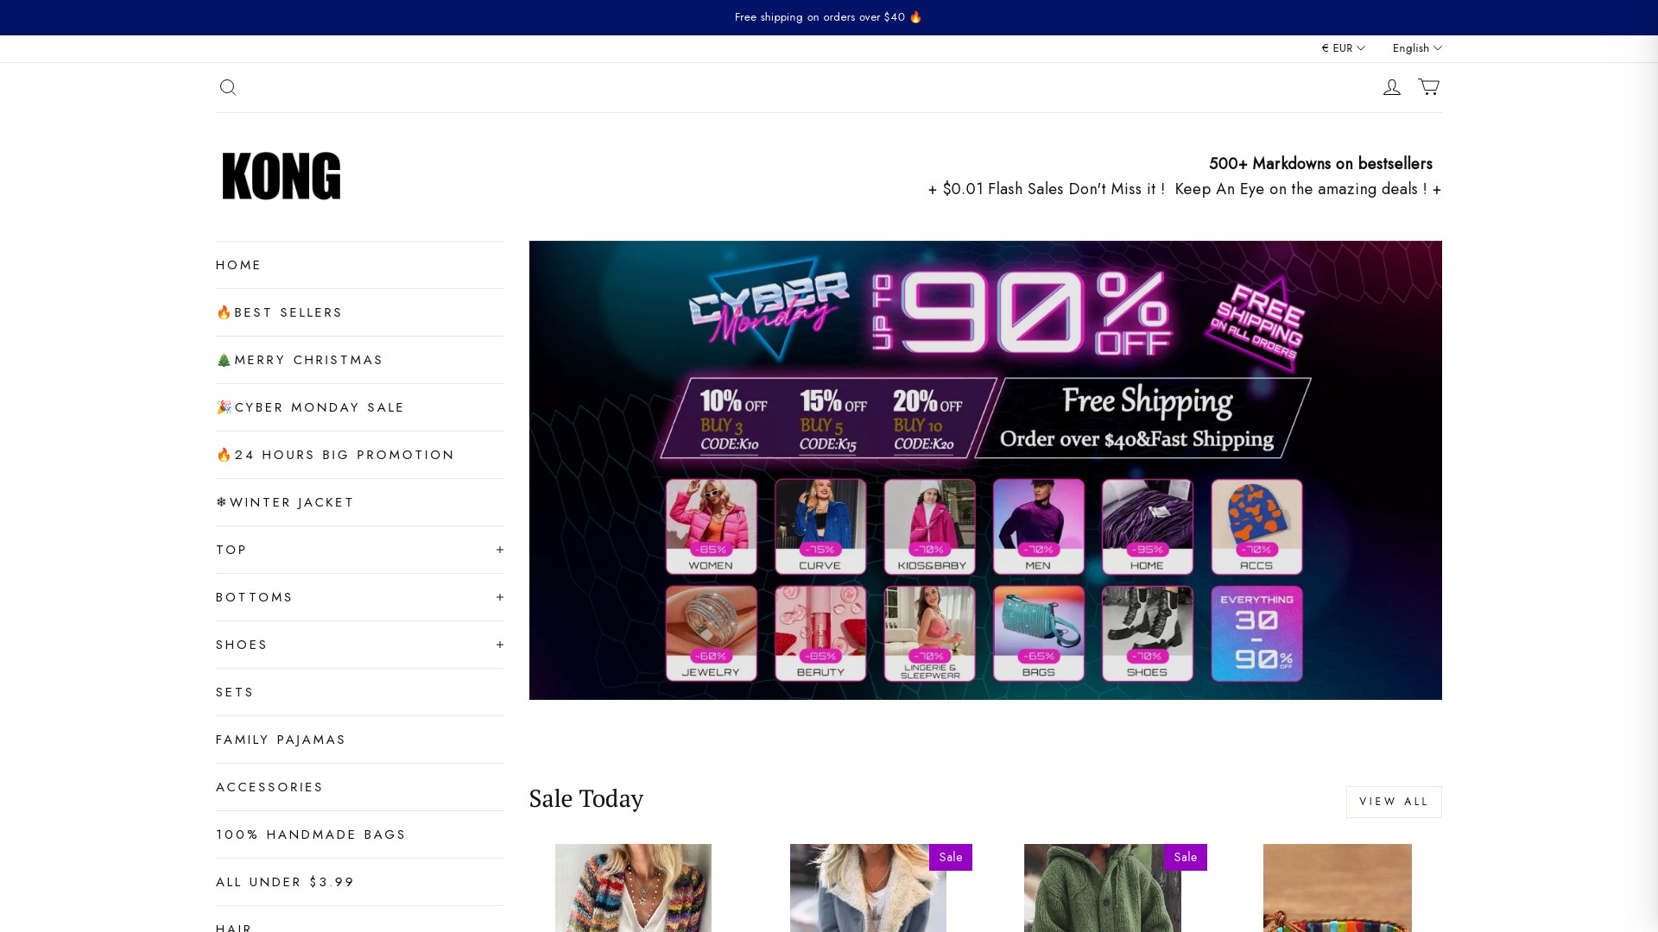Click the SHOES menu label
The width and height of the screenshot is (1658, 932).
(x=242, y=645)
